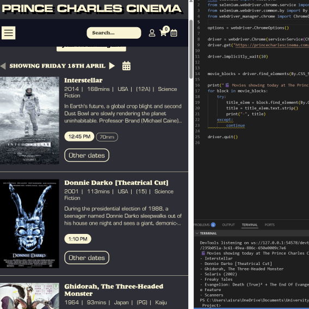
Task: Click the SHOWING FRIDAY 18TH APRIL heading
Action: (57, 66)
